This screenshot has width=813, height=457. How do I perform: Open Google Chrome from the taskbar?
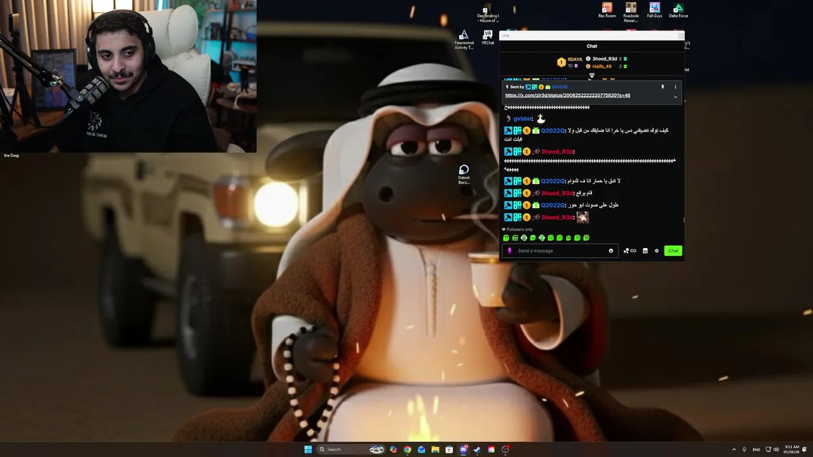[x=407, y=449]
